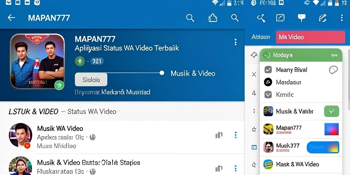This screenshot has width=350, height=175.
Task: Click the slider knob next to Musik & Video
Action: 162,73
